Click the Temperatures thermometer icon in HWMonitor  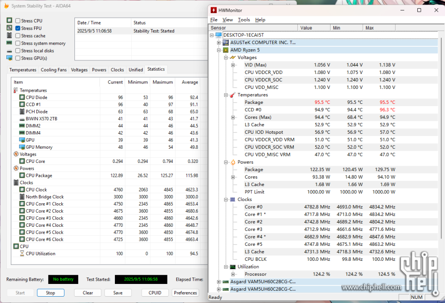pos(232,95)
